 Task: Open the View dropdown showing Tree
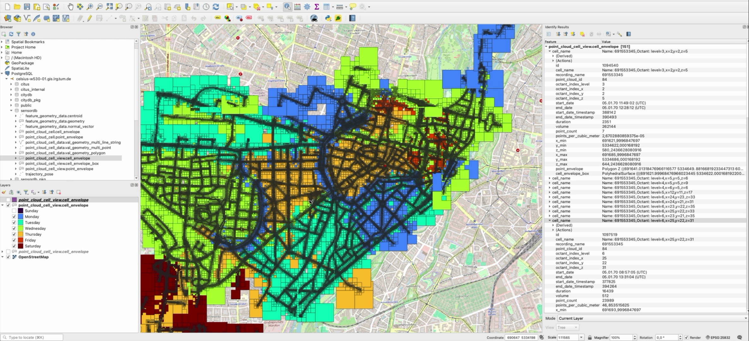tap(567, 327)
